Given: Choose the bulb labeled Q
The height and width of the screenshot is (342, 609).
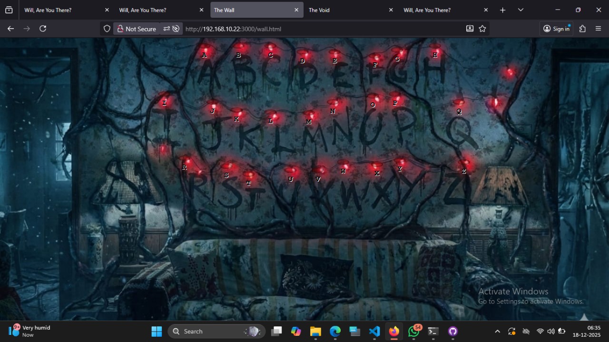Looking at the screenshot, I should tap(459, 104).
